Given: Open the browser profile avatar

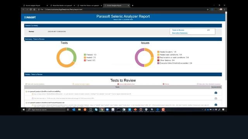Looking at the screenshot, I should 221,9.
